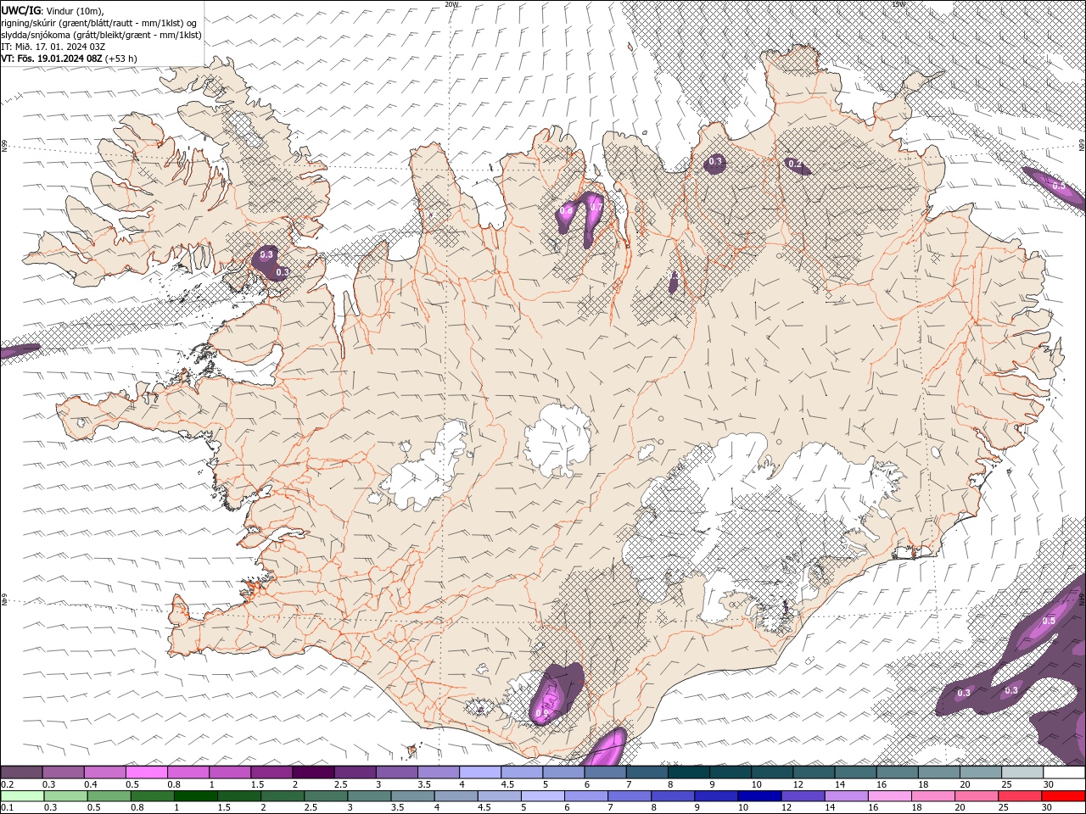Click the 0.5 label over the northeast sea
This screenshot has width=1086, height=814.
1059,185
